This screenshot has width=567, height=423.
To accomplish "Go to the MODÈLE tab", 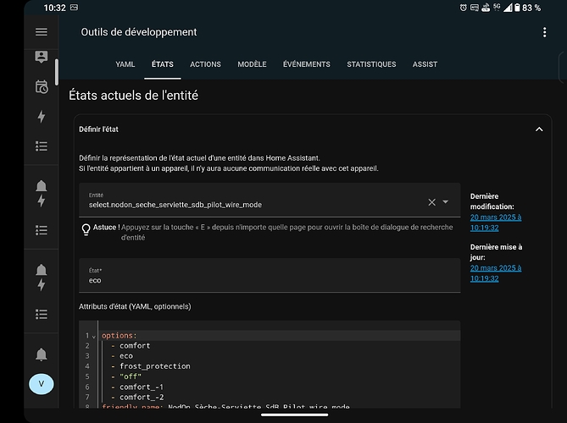I will coord(252,64).
